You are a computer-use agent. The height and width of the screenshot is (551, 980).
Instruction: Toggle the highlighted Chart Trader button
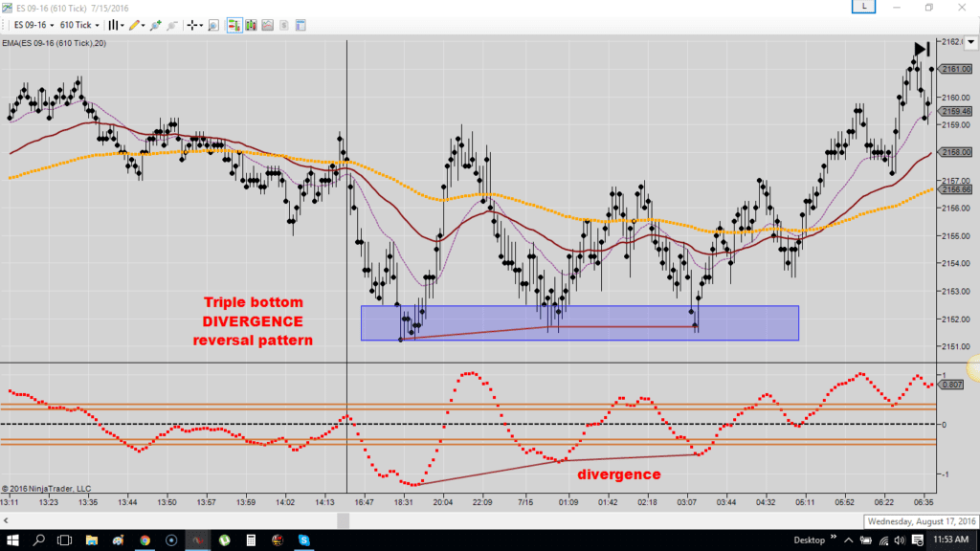(234, 25)
